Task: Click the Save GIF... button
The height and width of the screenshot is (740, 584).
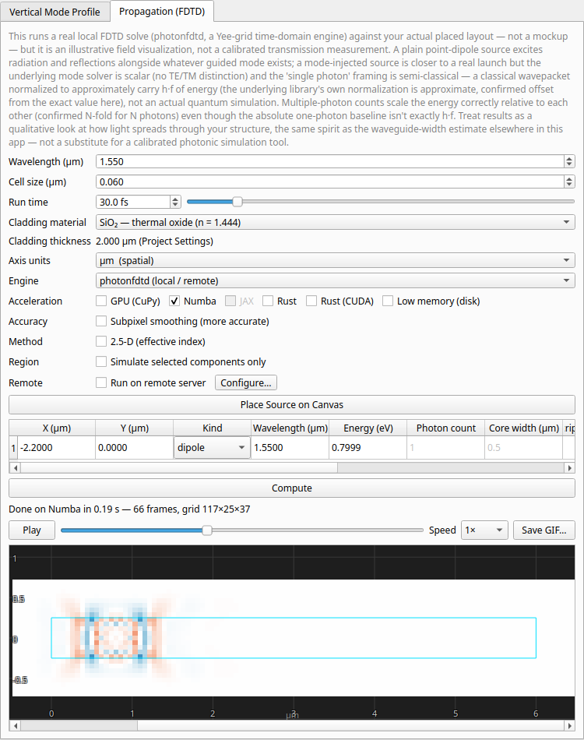Action: coord(544,530)
